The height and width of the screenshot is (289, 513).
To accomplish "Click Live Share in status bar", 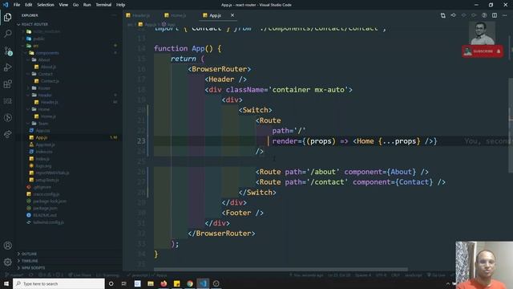I will pos(80,275).
